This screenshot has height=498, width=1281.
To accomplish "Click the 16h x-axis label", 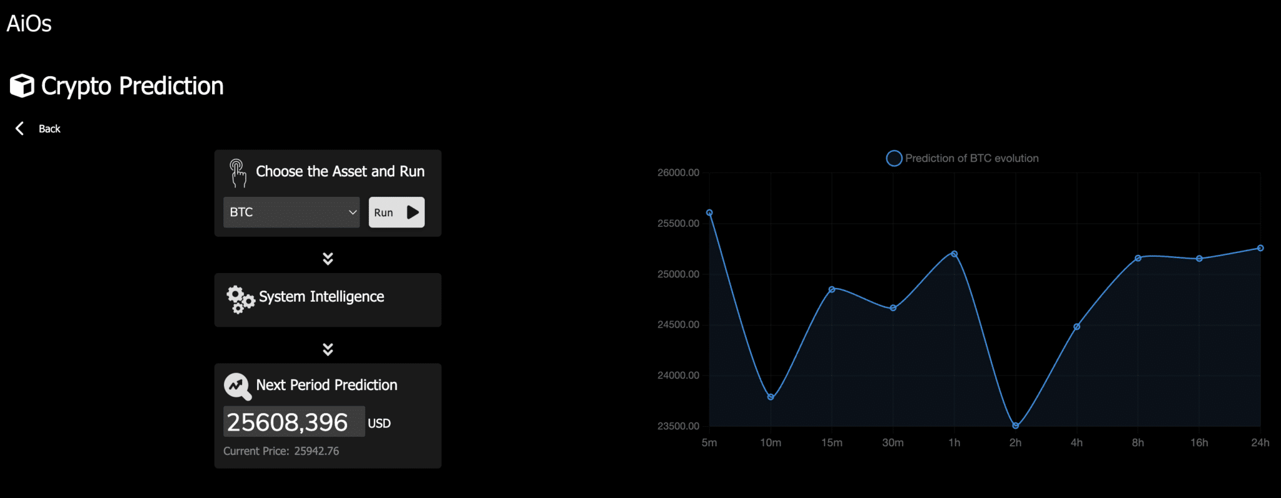I will point(1200,443).
